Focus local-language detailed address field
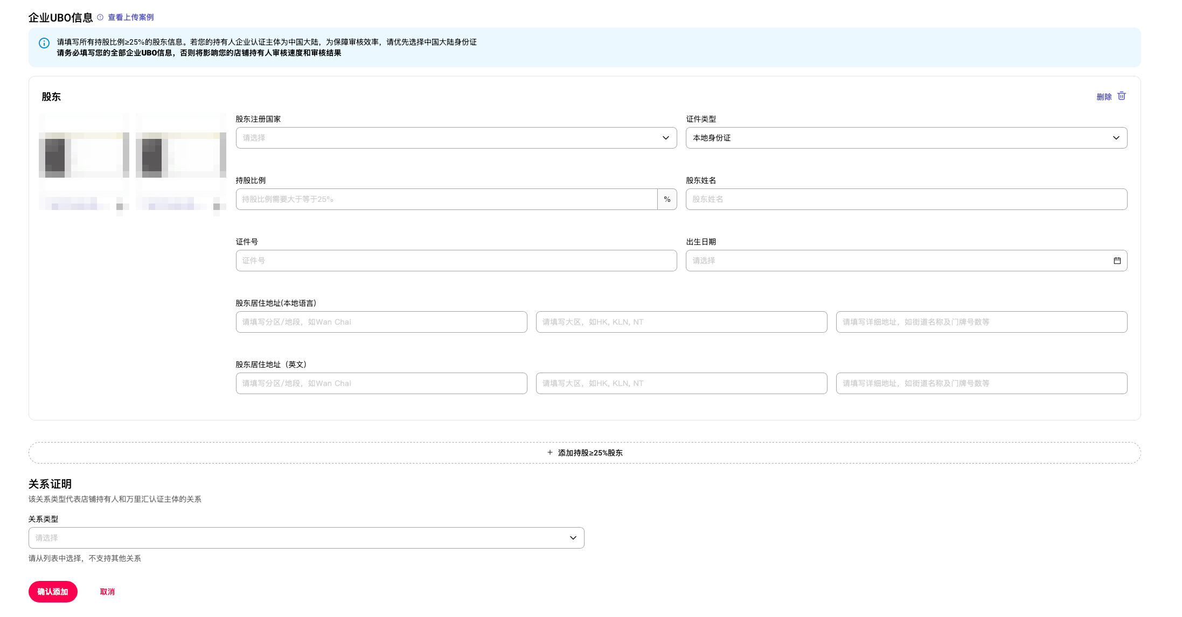This screenshot has width=1182, height=617. 982,322
